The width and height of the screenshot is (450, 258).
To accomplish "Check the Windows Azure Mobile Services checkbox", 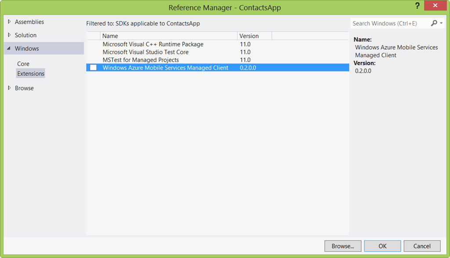I will [93, 67].
